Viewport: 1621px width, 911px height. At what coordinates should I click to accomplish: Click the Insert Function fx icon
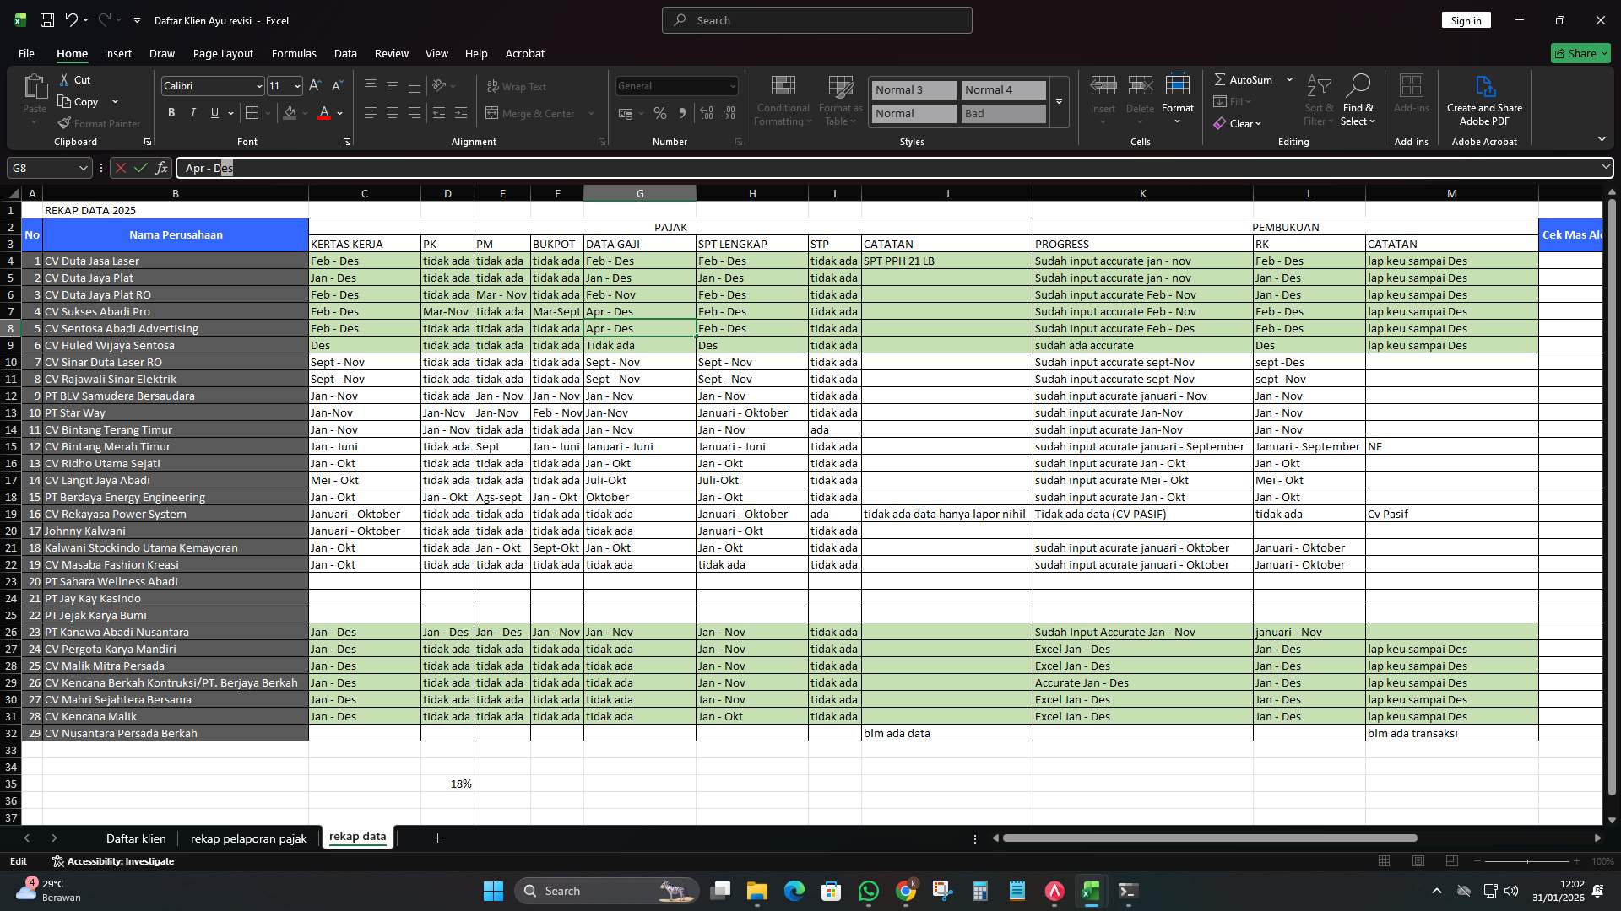pyautogui.click(x=162, y=168)
